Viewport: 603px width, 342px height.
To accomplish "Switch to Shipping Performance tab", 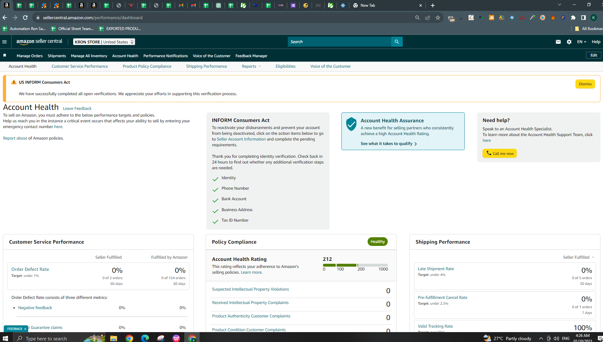I will click(x=207, y=66).
